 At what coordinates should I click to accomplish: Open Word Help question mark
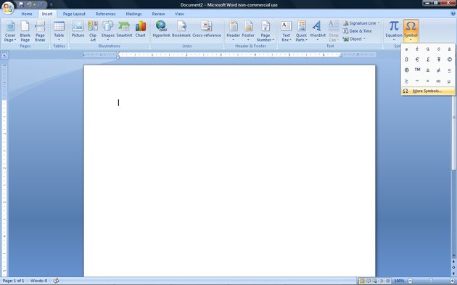pyautogui.click(x=453, y=14)
